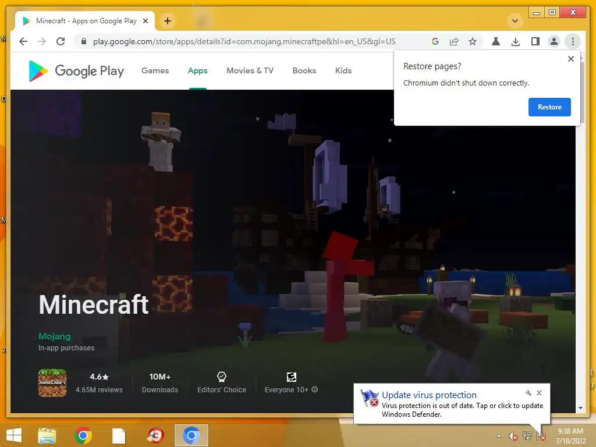Open the red swirl taskbar app
The height and width of the screenshot is (447, 596).
click(x=155, y=435)
